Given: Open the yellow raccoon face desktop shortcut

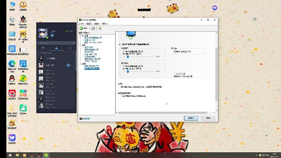Looking at the screenshot, I should 23,36.
